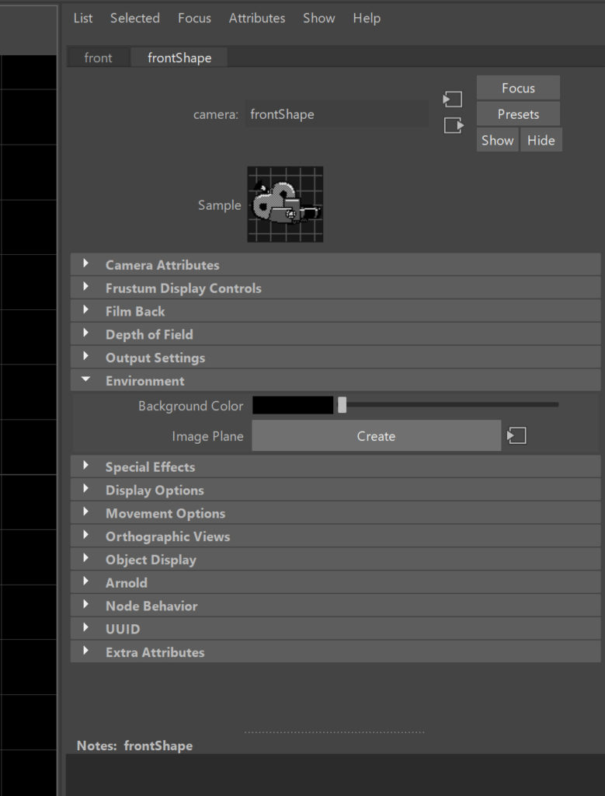Click the output connection arrow icon beside camera field
This screenshot has height=796, width=605.
coord(454,125)
